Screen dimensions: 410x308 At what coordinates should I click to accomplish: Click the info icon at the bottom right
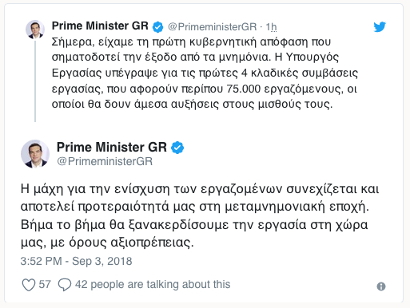coord(381,286)
